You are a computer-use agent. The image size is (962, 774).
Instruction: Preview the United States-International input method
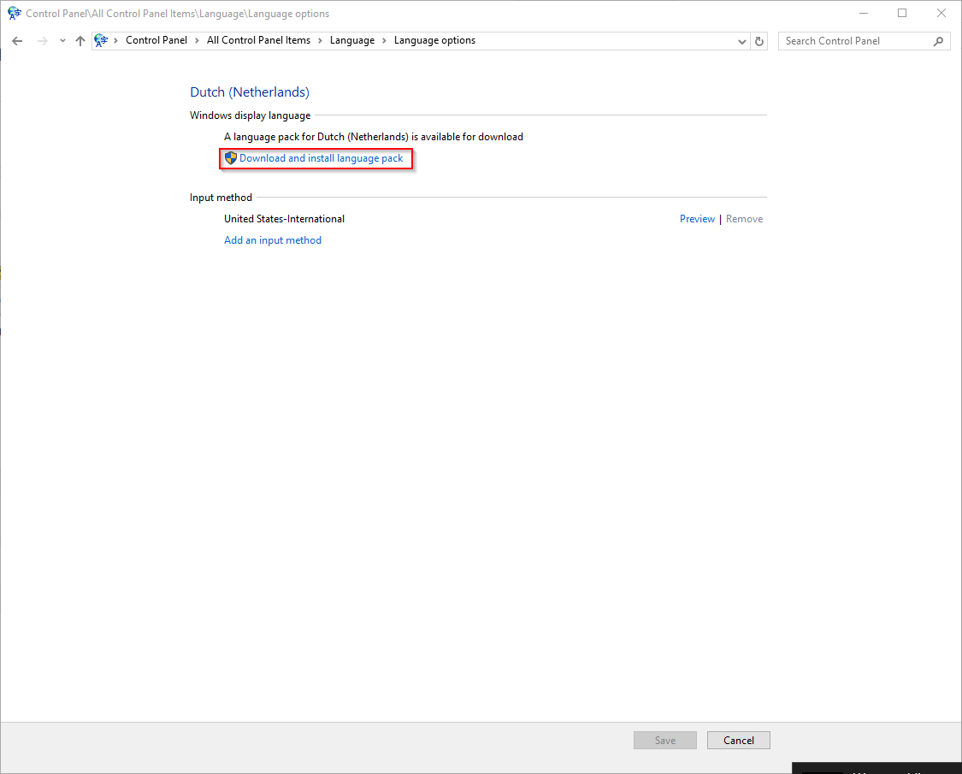tap(697, 219)
